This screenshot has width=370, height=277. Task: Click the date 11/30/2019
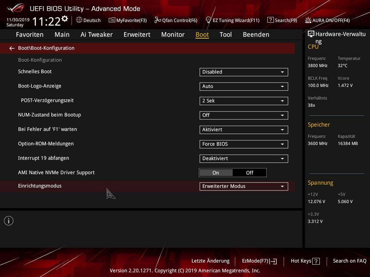18,20
